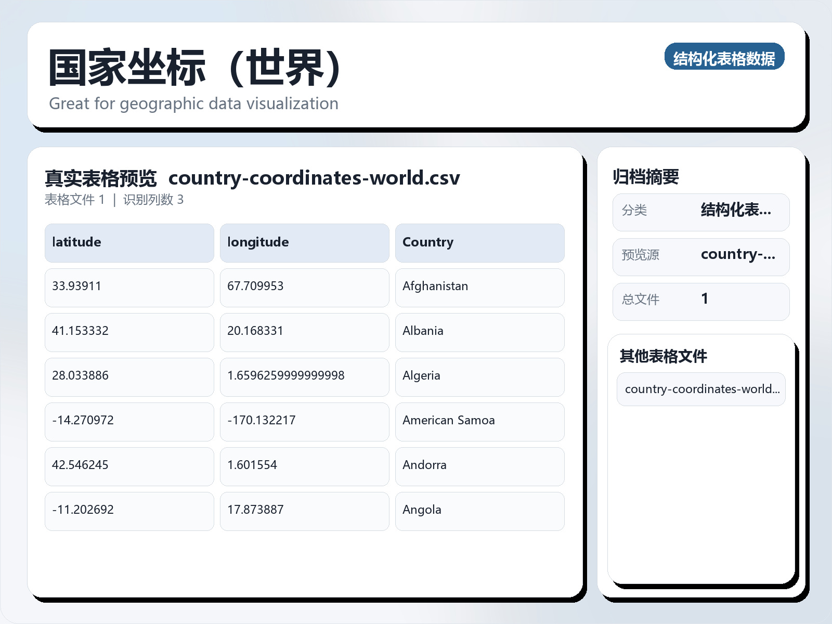Image resolution: width=832 pixels, height=624 pixels.
Task: Click longitude value -170.132217
Action: 304,422
